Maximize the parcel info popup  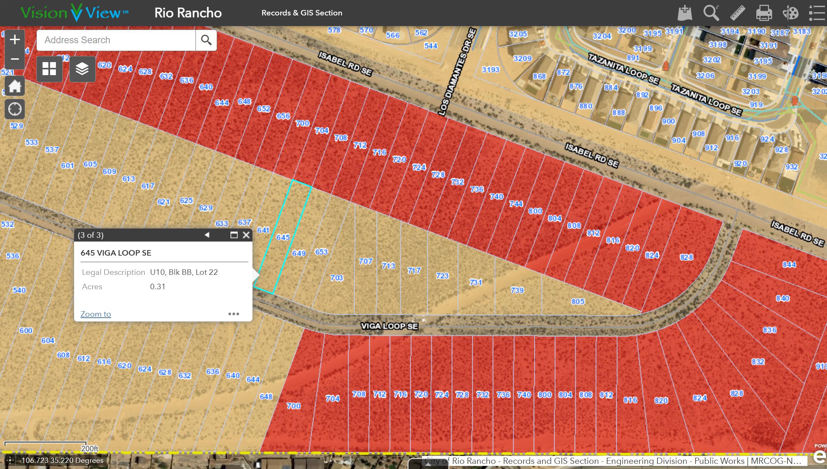[234, 235]
